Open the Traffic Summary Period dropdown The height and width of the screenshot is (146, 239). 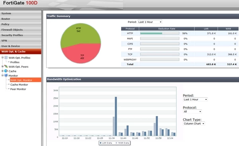tap(150, 22)
